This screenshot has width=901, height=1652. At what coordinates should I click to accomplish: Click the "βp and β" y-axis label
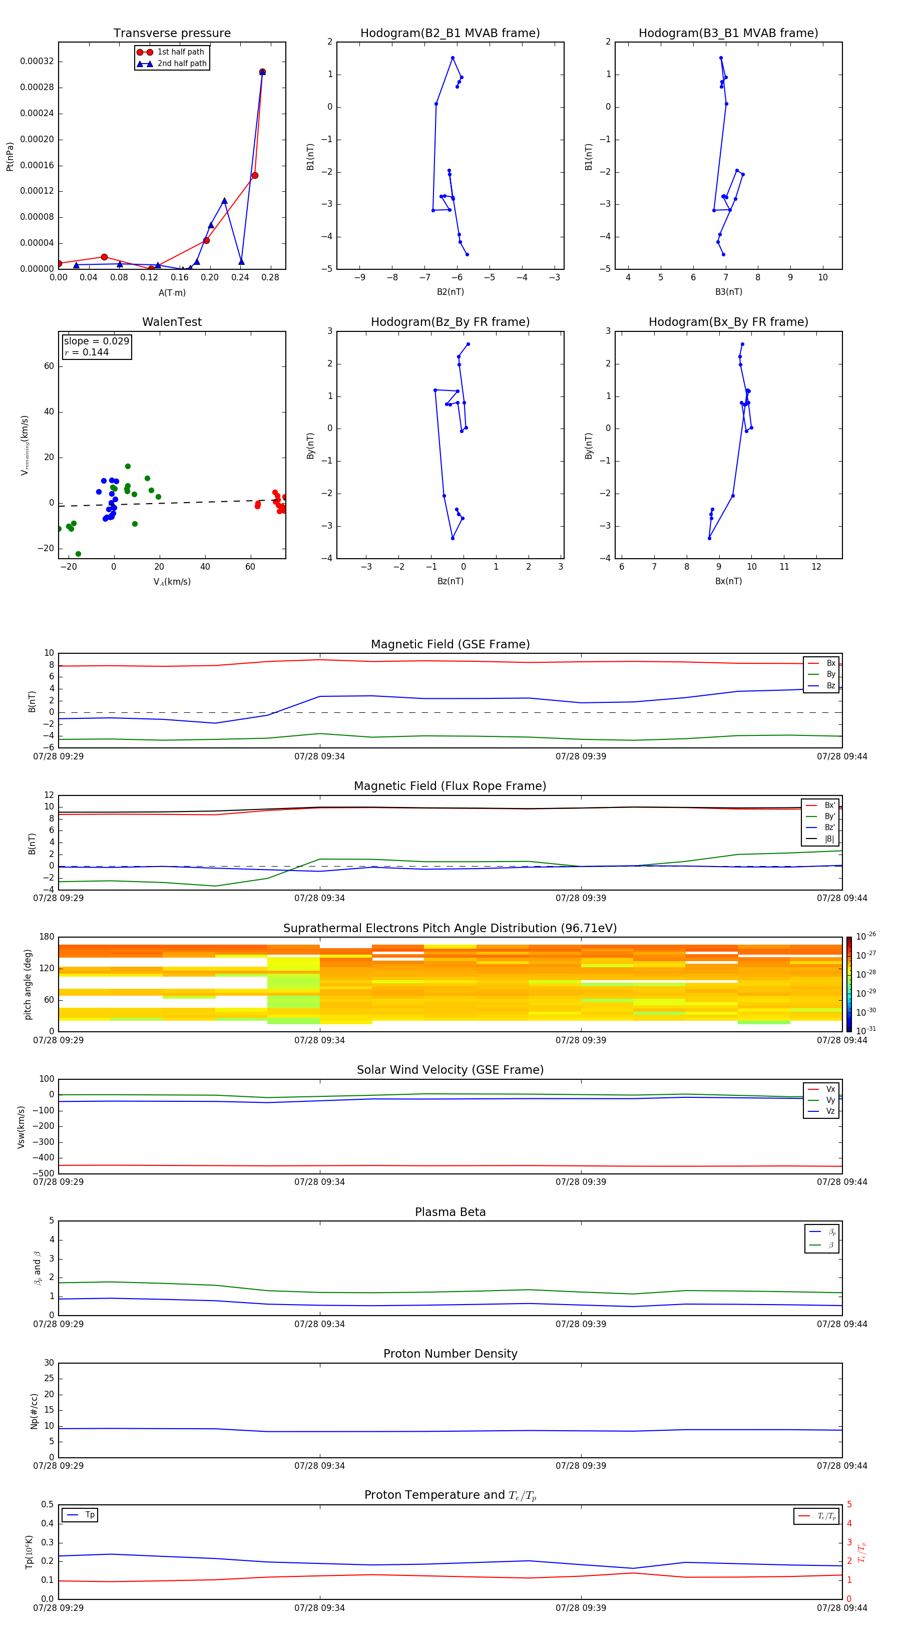(37, 1268)
